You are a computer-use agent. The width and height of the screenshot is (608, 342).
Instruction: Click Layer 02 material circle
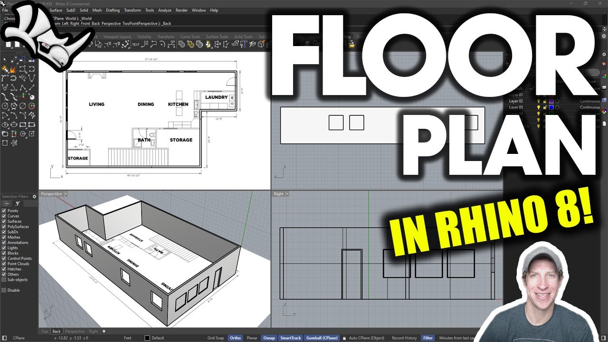click(557, 101)
